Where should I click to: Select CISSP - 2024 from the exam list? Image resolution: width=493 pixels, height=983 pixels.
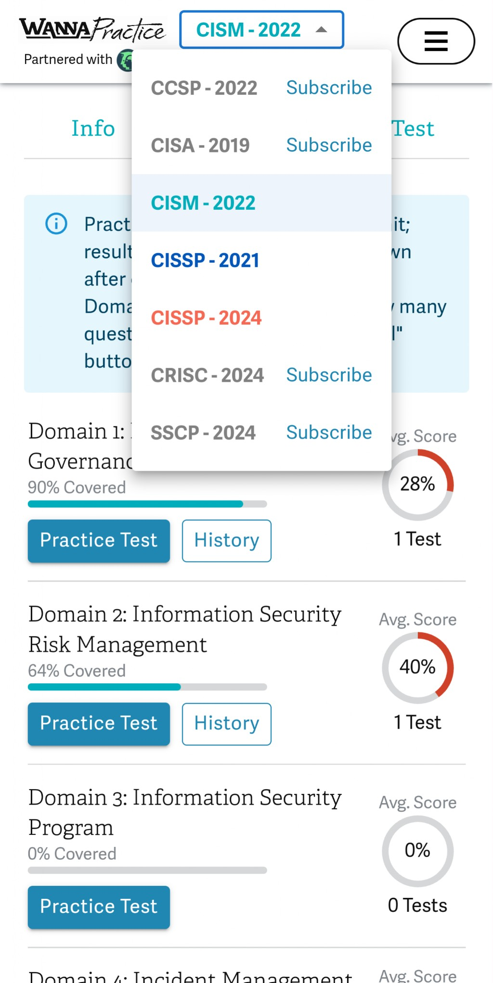pos(207,318)
